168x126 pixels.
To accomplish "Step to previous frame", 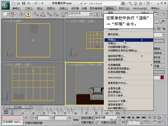I will [x=129, y=118].
